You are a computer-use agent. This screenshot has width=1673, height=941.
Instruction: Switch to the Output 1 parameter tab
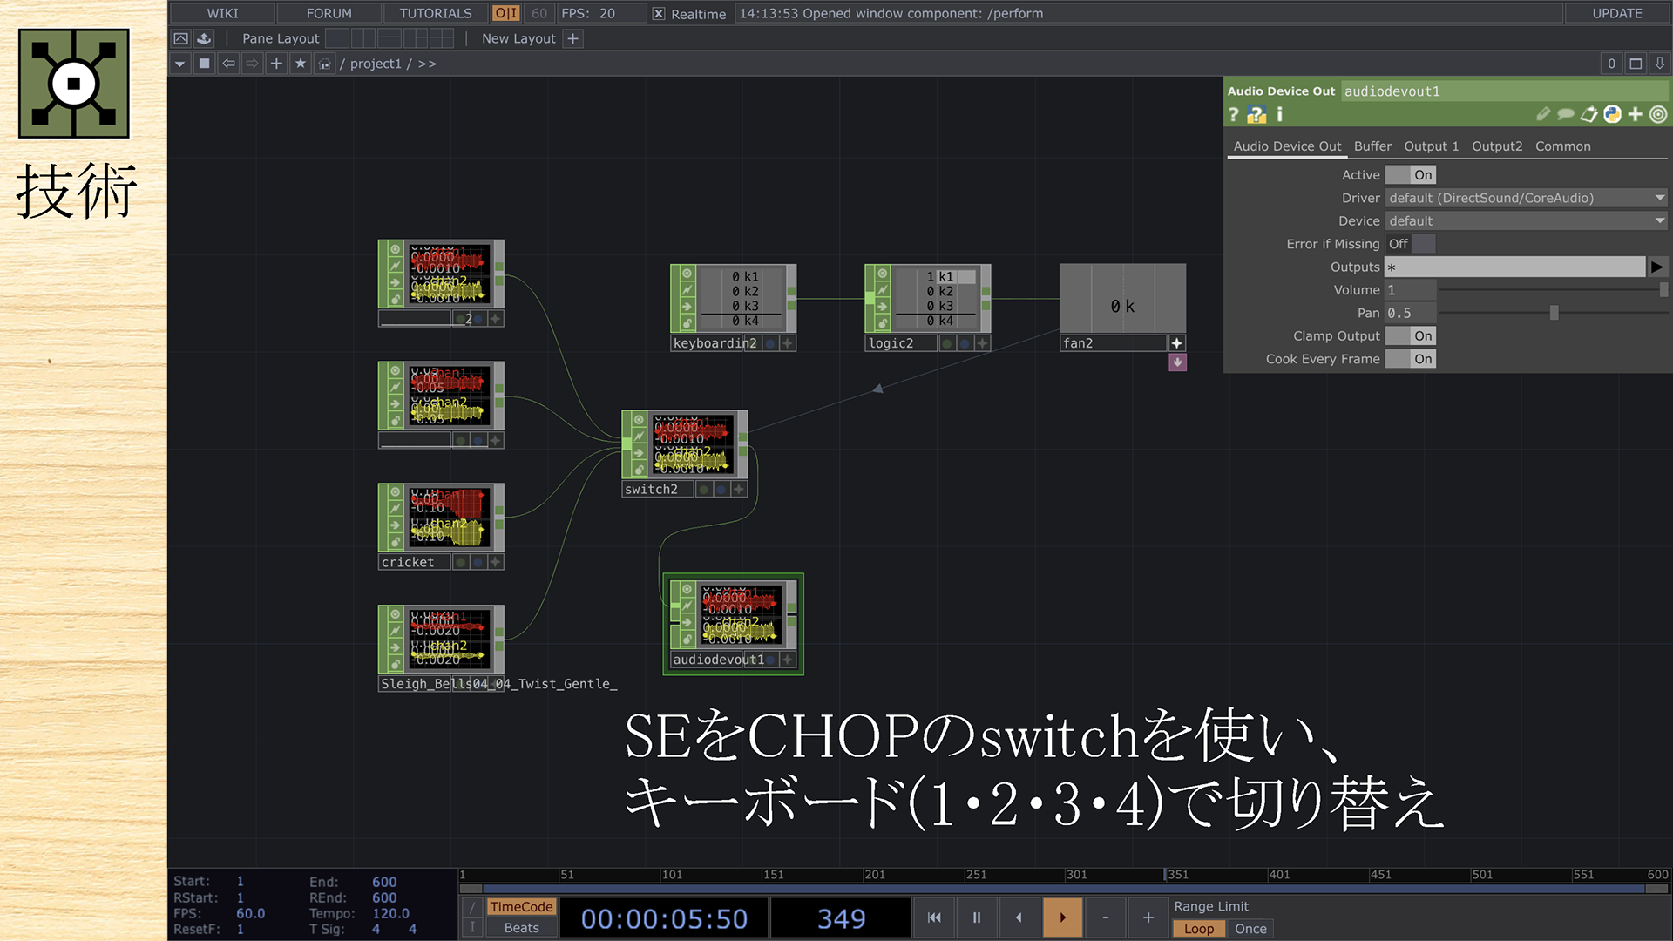[1431, 146]
